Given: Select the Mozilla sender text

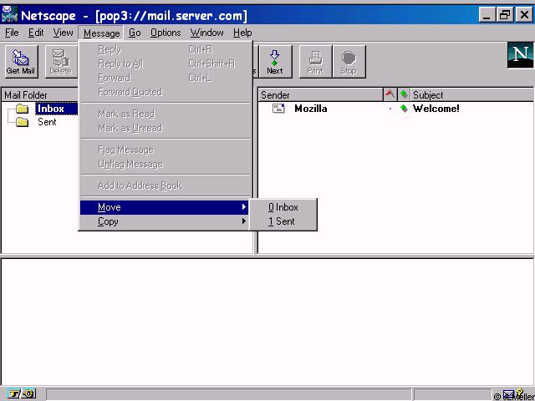Looking at the screenshot, I should [311, 109].
